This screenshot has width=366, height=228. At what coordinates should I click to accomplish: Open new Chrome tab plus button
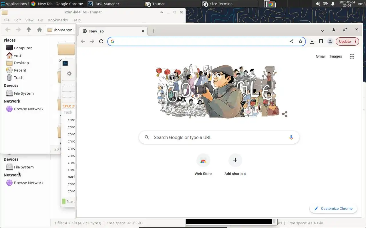tap(154, 31)
